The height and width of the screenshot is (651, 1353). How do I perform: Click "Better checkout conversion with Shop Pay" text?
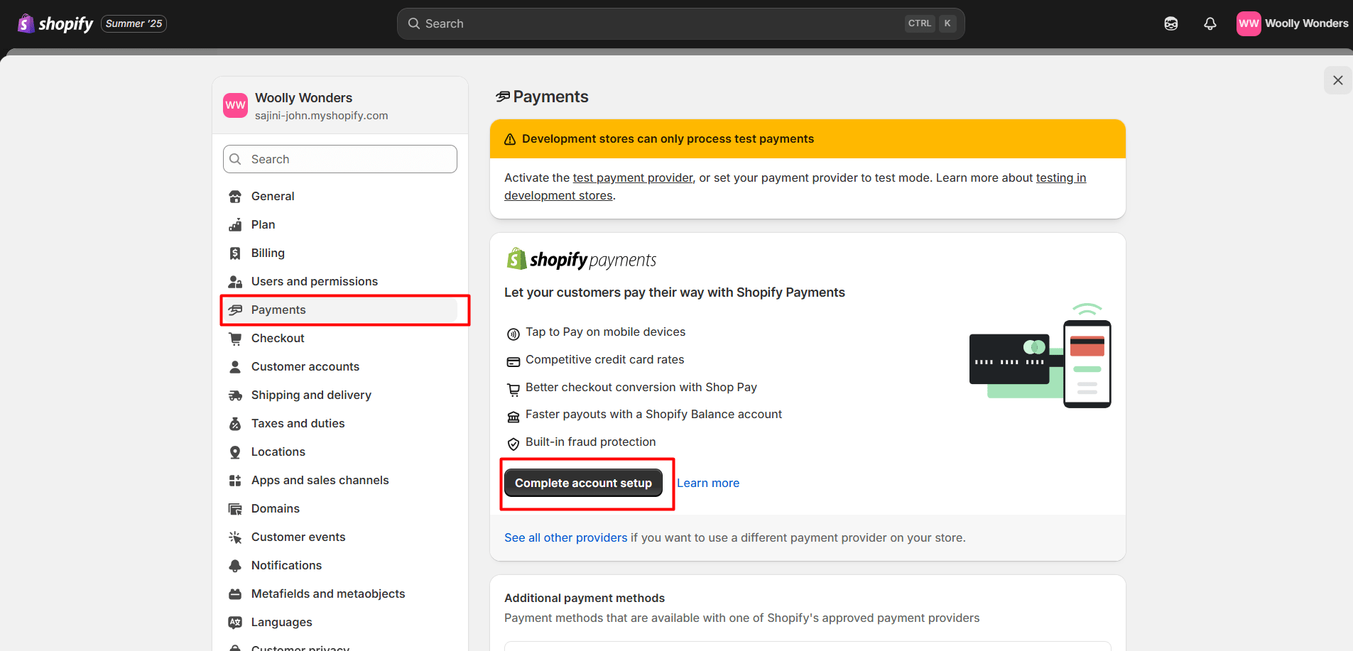tap(641, 387)
